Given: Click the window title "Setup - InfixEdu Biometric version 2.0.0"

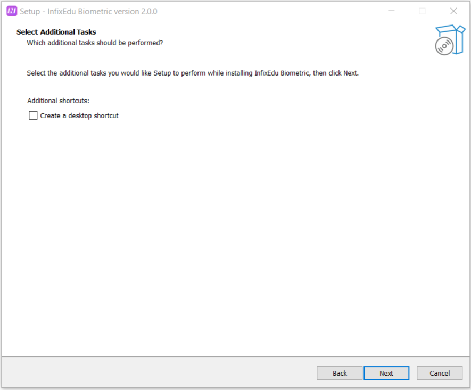Looking at the screenshot, I should pos(88,11).
